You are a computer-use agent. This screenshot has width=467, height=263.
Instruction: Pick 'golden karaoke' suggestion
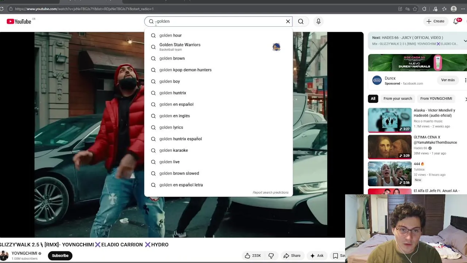pyautogui.click(x=218, y=150)
